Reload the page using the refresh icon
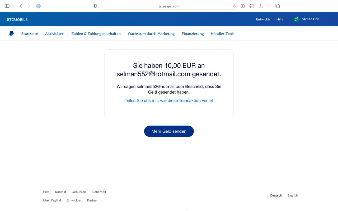 234,6
